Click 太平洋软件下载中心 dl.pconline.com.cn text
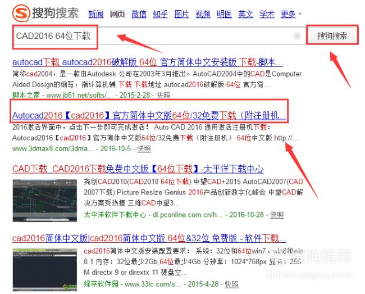365x294 pixels. (153, 215)
